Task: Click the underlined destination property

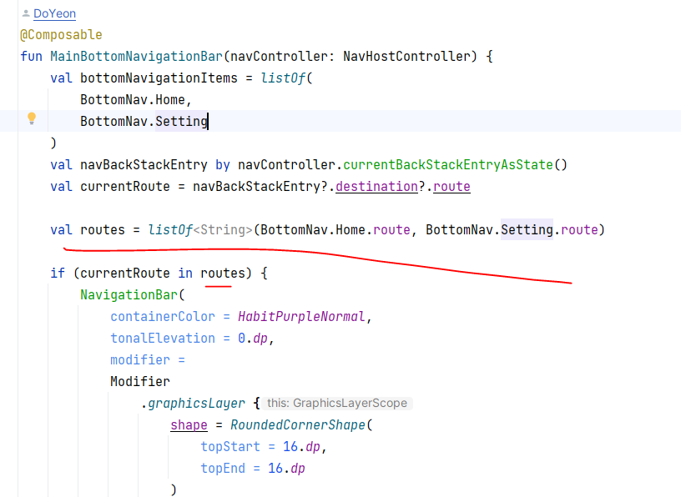Action: tap(376, 187)
